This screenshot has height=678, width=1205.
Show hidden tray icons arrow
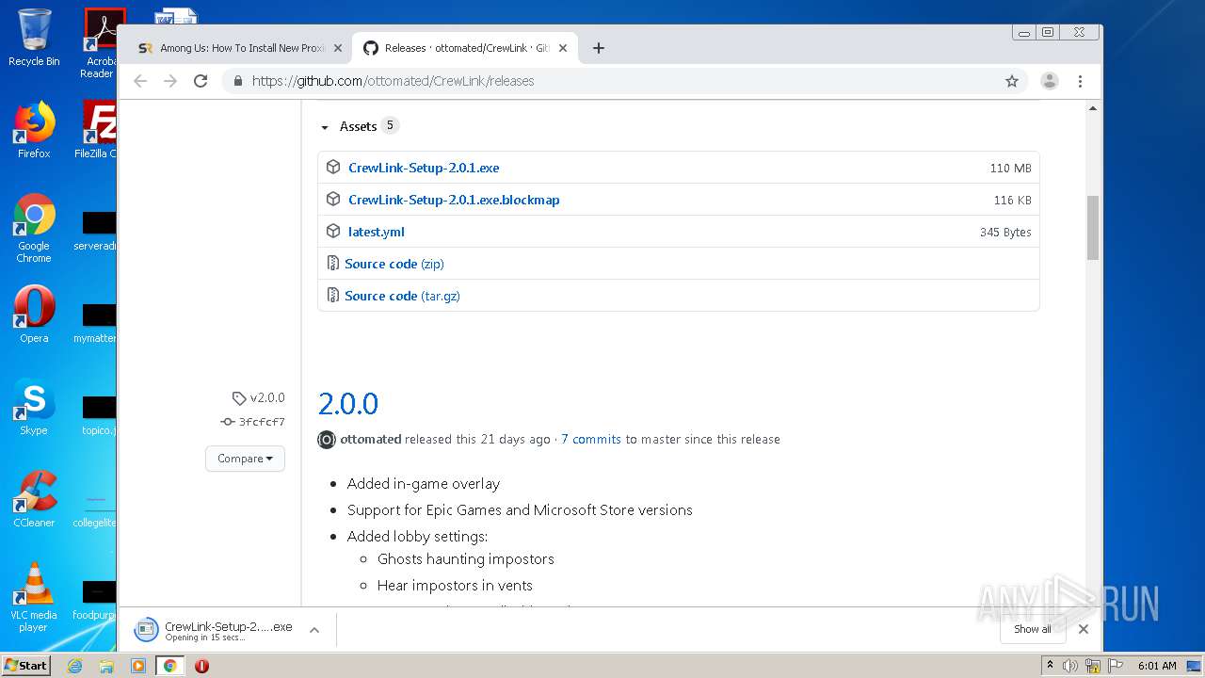(x=1051, y=666)
